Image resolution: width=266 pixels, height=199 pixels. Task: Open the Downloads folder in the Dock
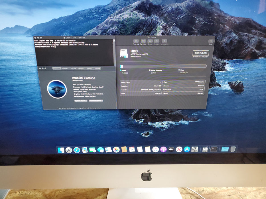point(225,149)
